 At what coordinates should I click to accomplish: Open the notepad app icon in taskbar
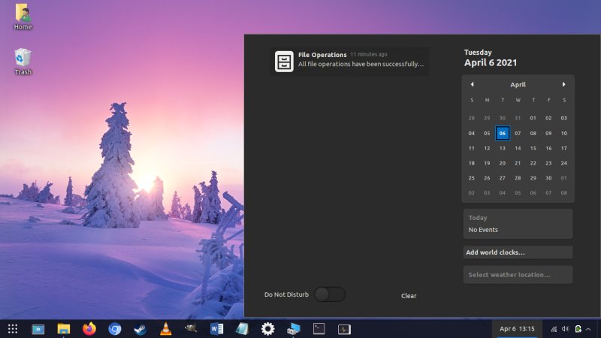(242, 329)
